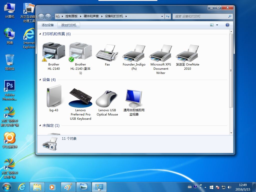The width and height of the screenshot is (256, 192).
Task: Click the scrollbar up arrow
Action: pyautogui.click(x=231, y=31)
